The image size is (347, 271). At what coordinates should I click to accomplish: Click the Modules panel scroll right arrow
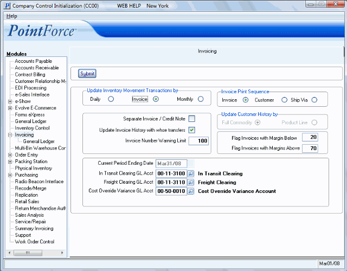(x=62, y=253)
